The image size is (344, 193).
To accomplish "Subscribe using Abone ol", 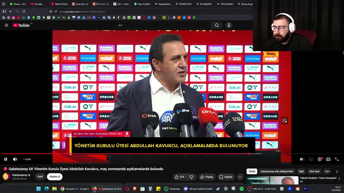I will (x=55, y=177).
